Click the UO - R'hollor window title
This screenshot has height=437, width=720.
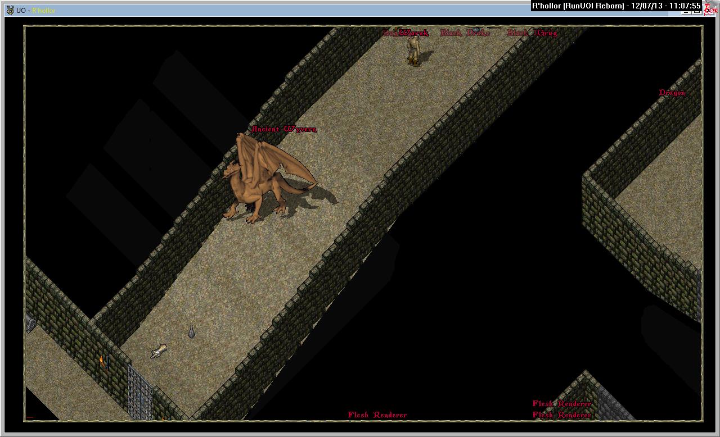(x=35, y=11)
